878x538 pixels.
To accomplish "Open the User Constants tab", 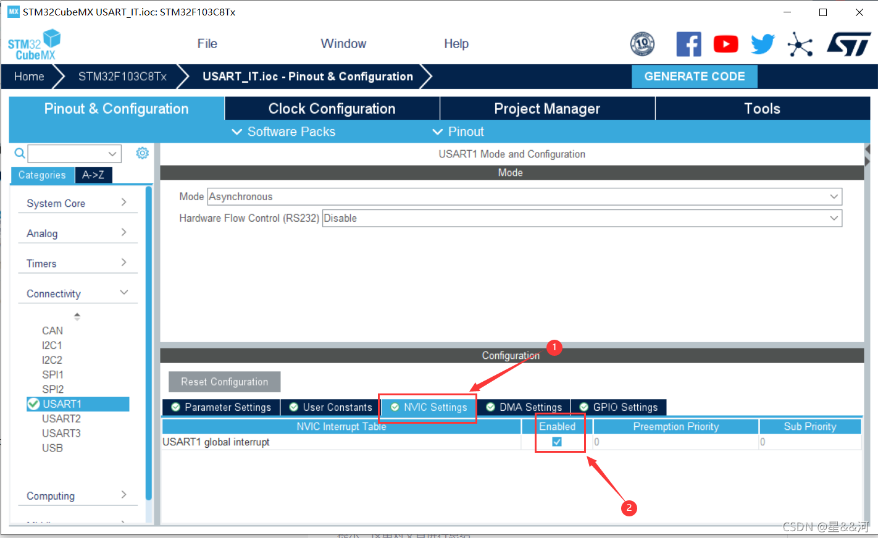I will (x=330, y=407).
